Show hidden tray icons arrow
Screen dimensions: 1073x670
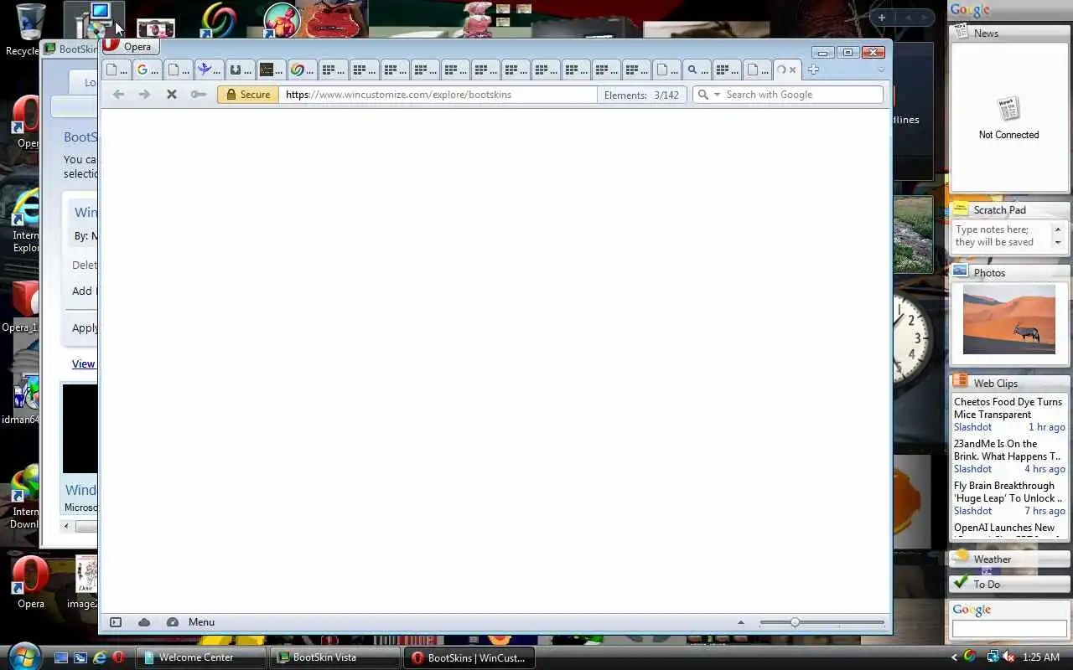(x=954, y=657)
